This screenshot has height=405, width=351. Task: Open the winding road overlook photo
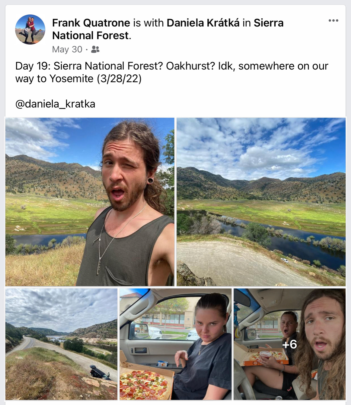click(61, 344)
